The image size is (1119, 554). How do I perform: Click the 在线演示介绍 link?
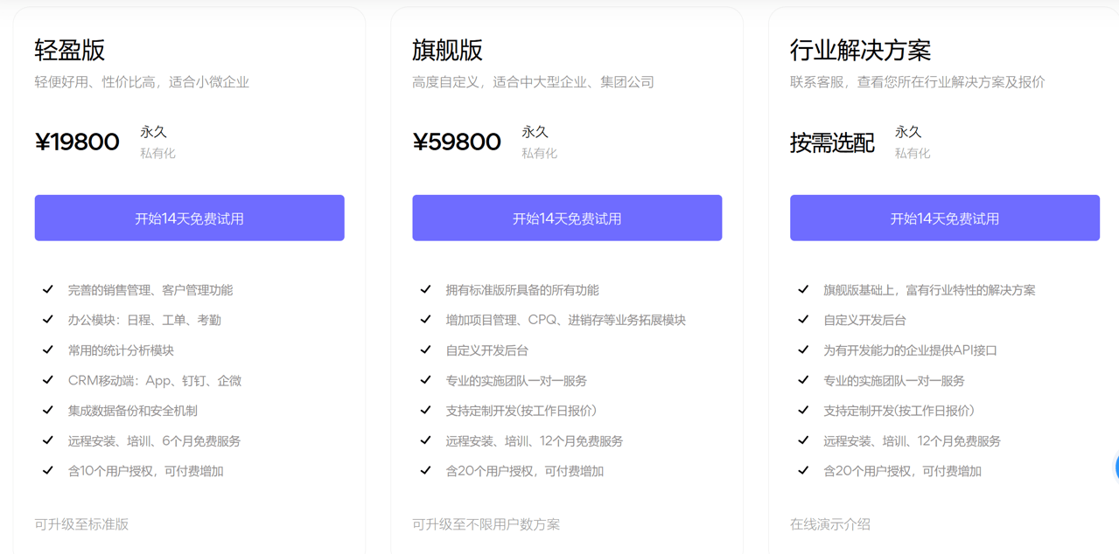point(831,523)
